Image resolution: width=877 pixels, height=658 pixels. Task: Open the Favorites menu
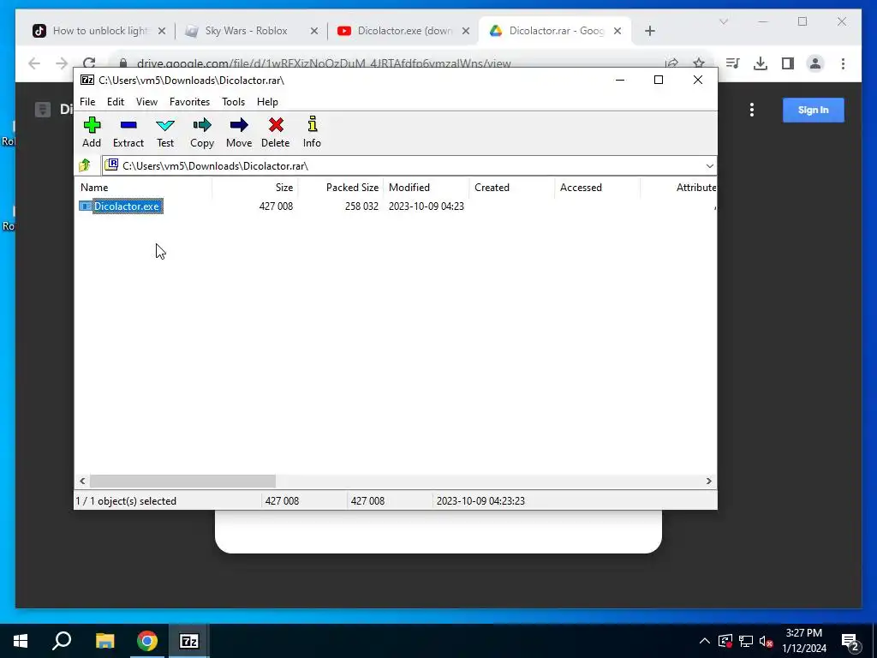pos(189,102)
